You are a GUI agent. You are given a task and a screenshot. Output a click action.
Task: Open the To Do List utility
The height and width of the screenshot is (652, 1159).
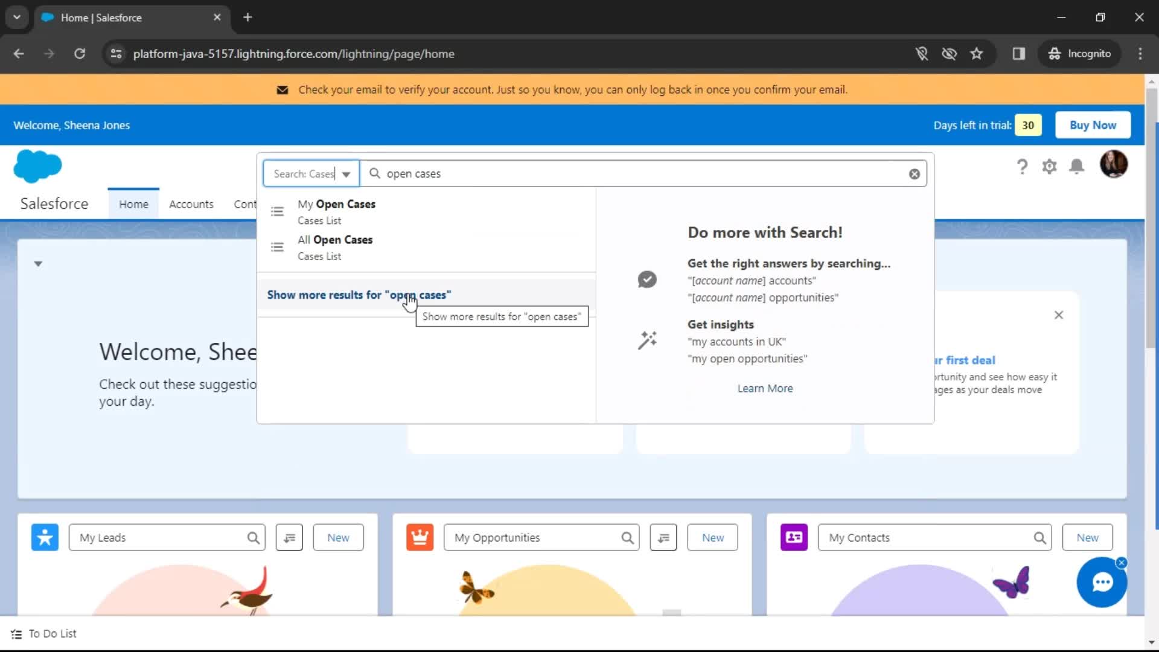pos(44,633)
